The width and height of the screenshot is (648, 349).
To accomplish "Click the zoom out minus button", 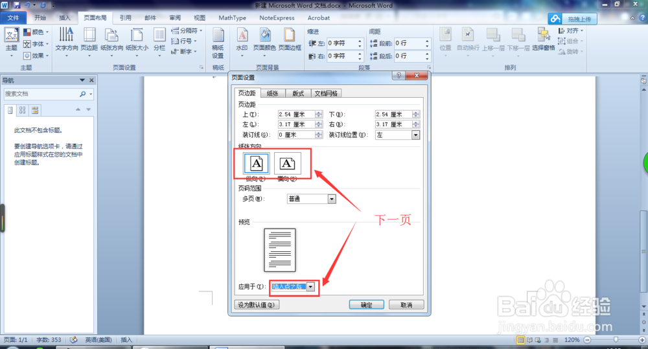I will 587,340.
